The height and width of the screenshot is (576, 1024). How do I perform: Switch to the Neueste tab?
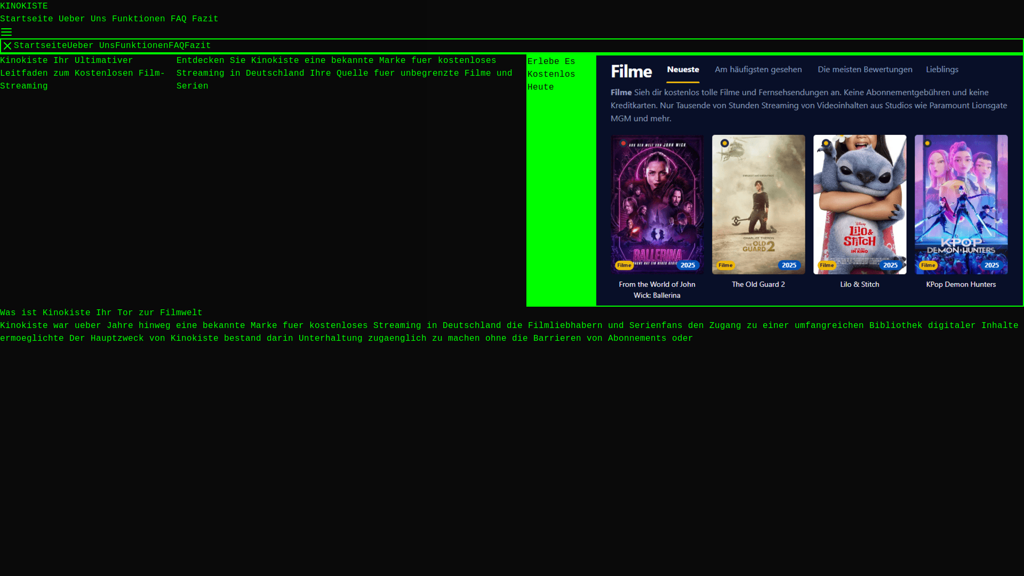coord(683,70)
